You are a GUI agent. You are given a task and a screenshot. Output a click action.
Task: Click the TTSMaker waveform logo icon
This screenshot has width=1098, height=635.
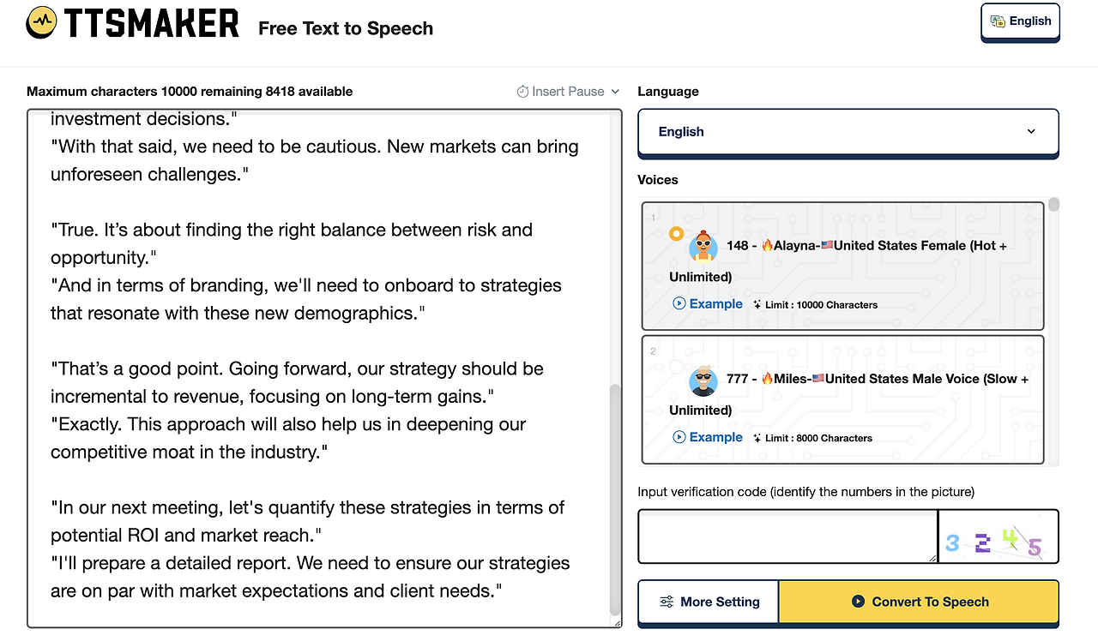coord(42,23)
